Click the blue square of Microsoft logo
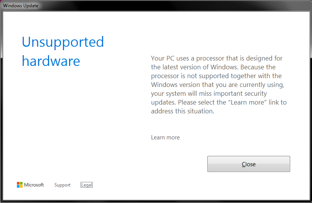The height and width of the screenshot is (203, 312). coord(18,187)
